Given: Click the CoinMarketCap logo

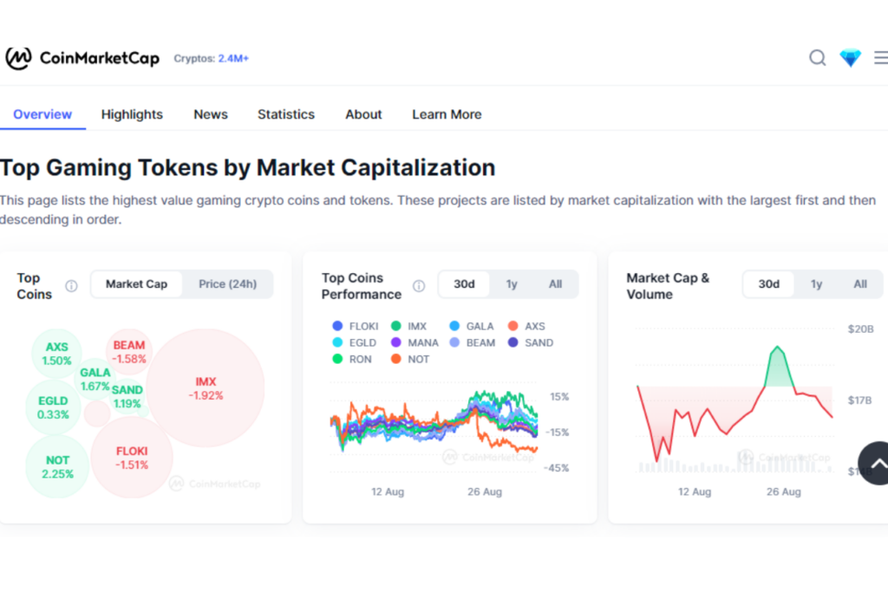Looking at the screenshot, I should click(x=82, y=58).
